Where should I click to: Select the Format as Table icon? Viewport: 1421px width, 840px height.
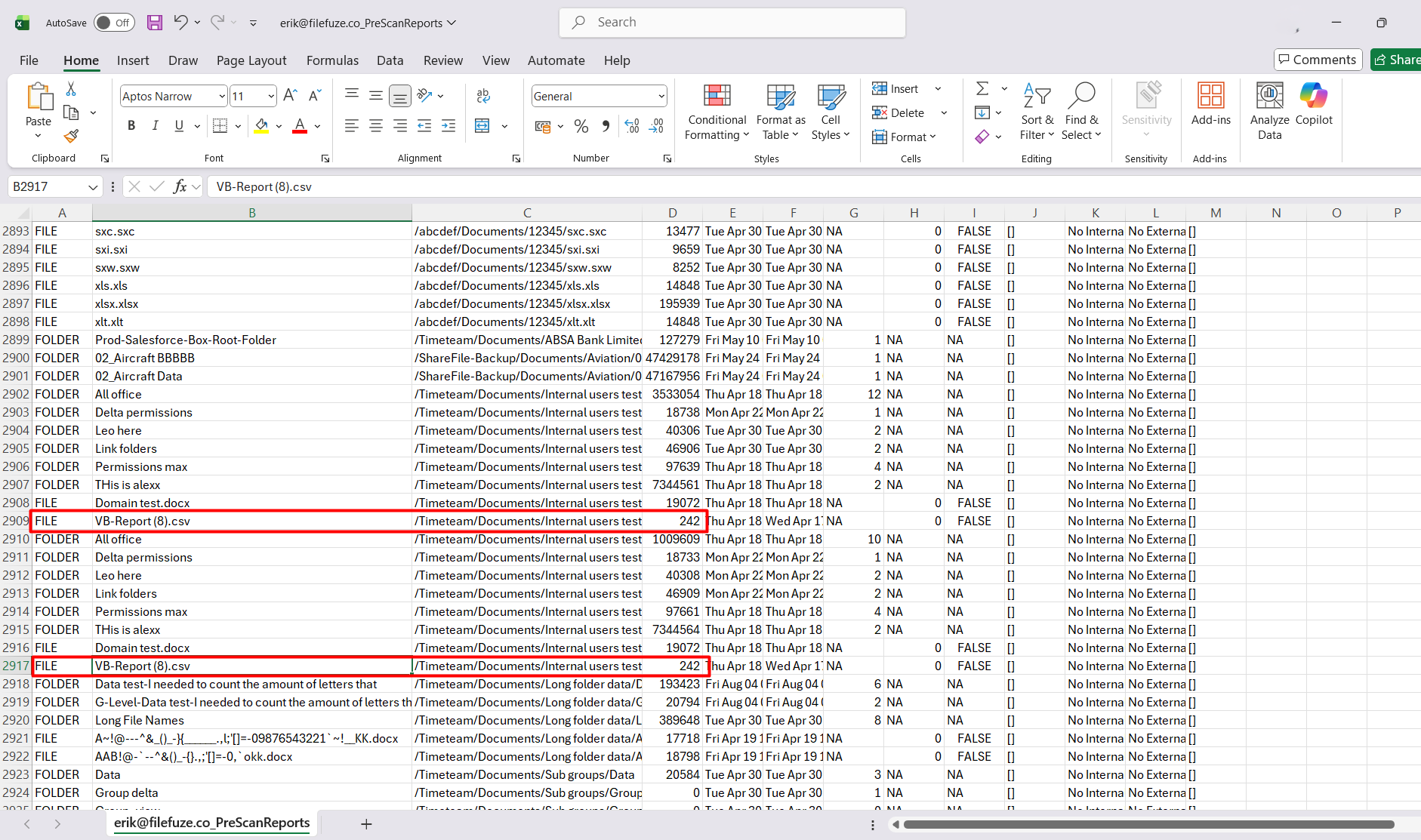pos(780,97)
